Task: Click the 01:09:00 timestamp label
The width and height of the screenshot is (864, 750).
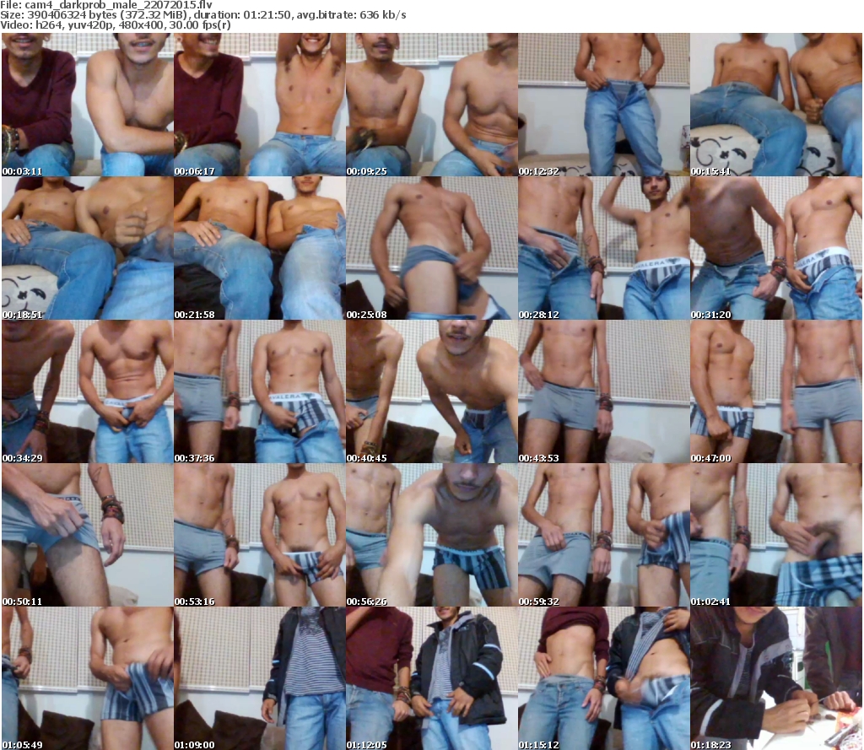Action: [x=195, y=745]
